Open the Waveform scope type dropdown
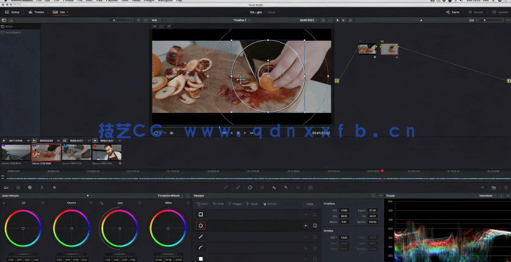Image resolution: width=511 pixels, height=262 pixels. pyautogui.click(x=487, y=195)
